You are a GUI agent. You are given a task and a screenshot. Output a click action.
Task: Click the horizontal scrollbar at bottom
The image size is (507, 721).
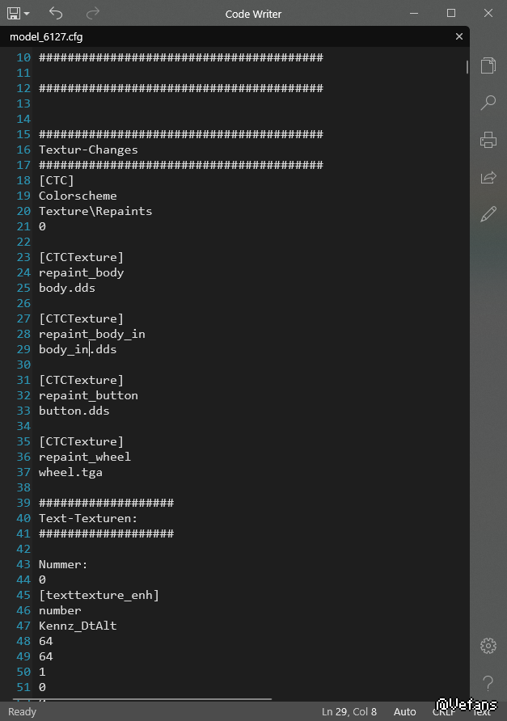click(x=154, y=699)
